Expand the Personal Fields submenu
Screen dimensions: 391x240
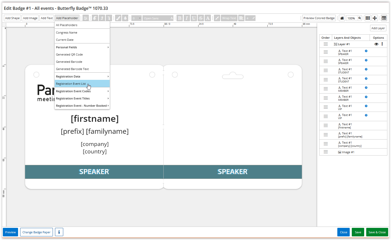[82, 47]
